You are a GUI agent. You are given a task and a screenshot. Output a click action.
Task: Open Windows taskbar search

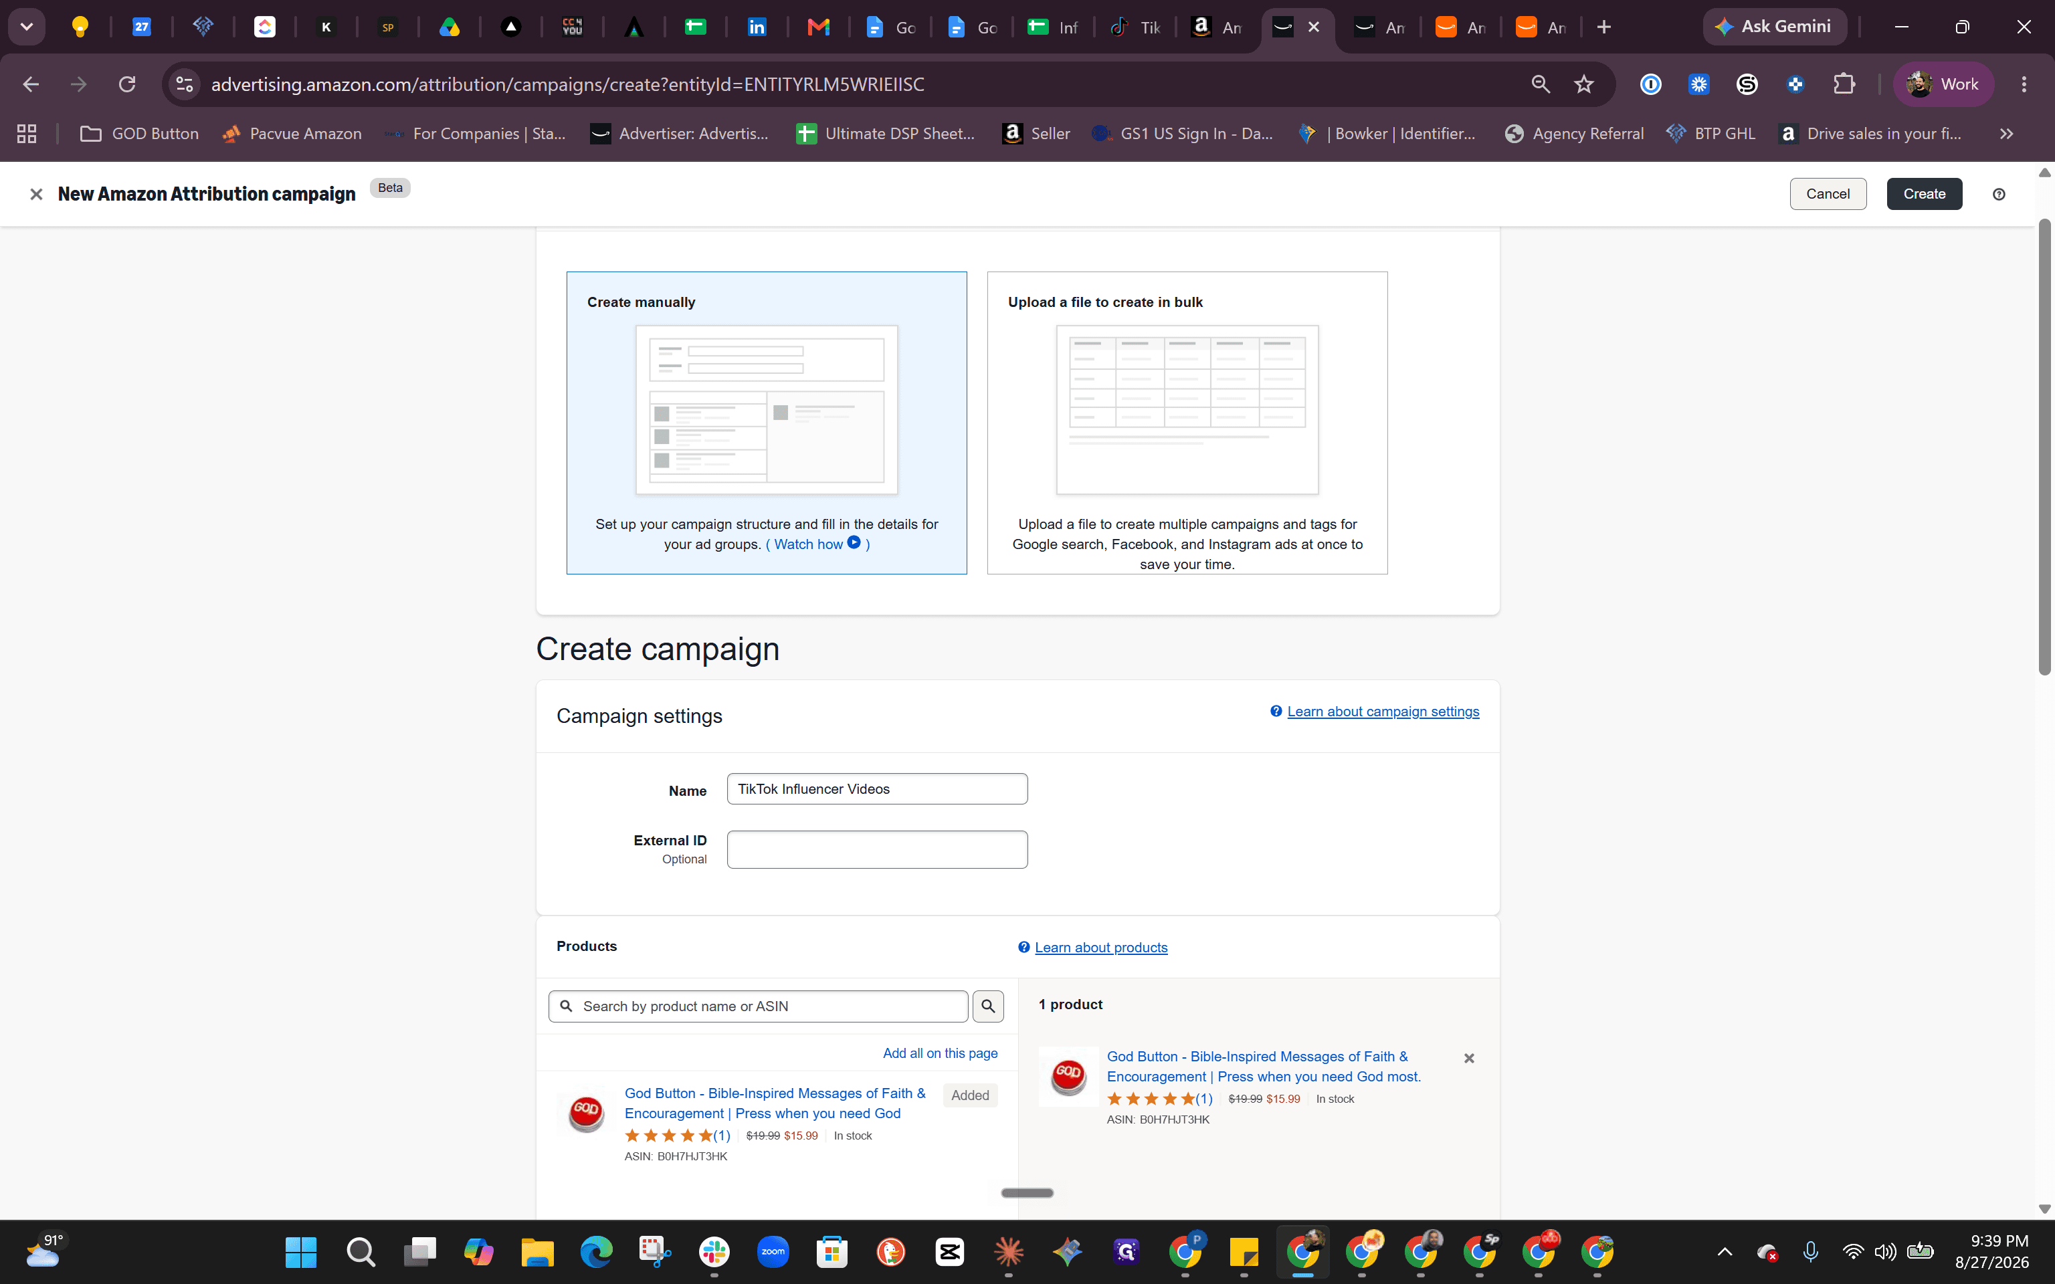pyautogui.click(x=360, y=1252)
